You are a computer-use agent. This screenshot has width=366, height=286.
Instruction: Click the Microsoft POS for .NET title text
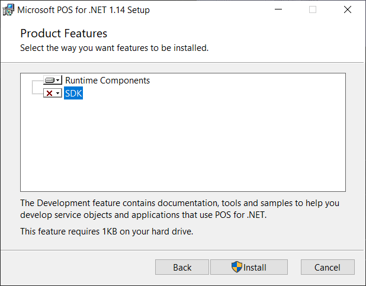click(x=84, y=10)
